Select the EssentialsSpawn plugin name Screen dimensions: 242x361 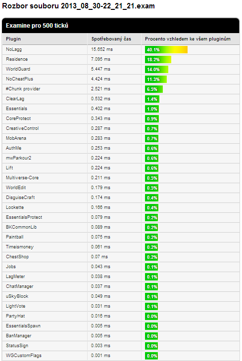(x=23, y=326)
